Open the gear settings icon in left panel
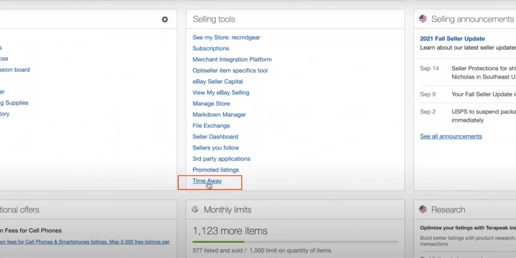 [x=165, y=20]
